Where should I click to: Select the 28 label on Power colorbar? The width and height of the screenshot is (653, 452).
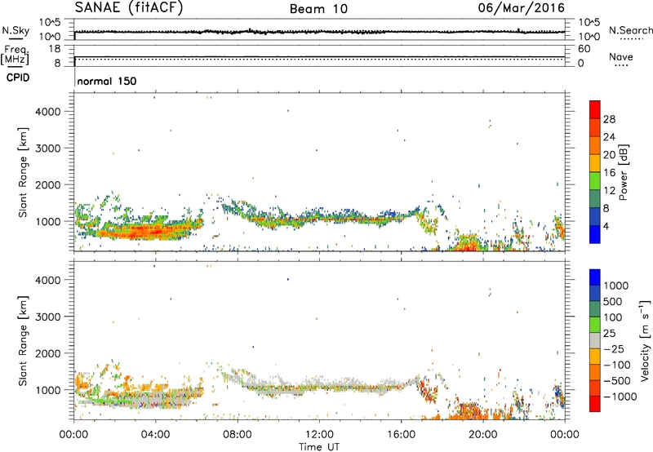tap(609, 119)
